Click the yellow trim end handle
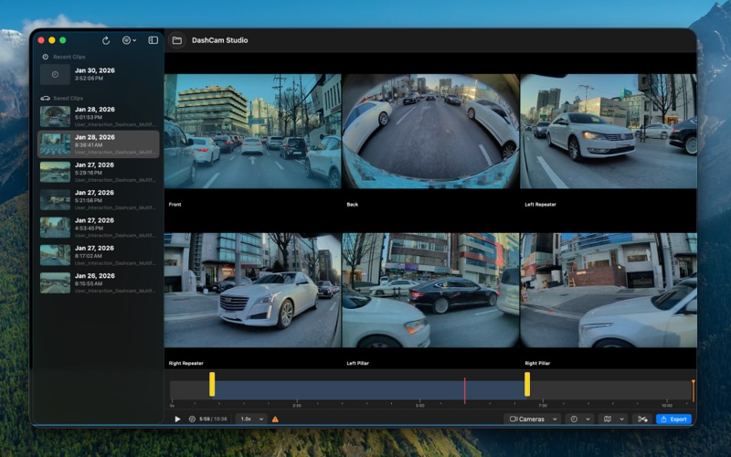The height and width of the screenshot is (457, 731). 527,384
